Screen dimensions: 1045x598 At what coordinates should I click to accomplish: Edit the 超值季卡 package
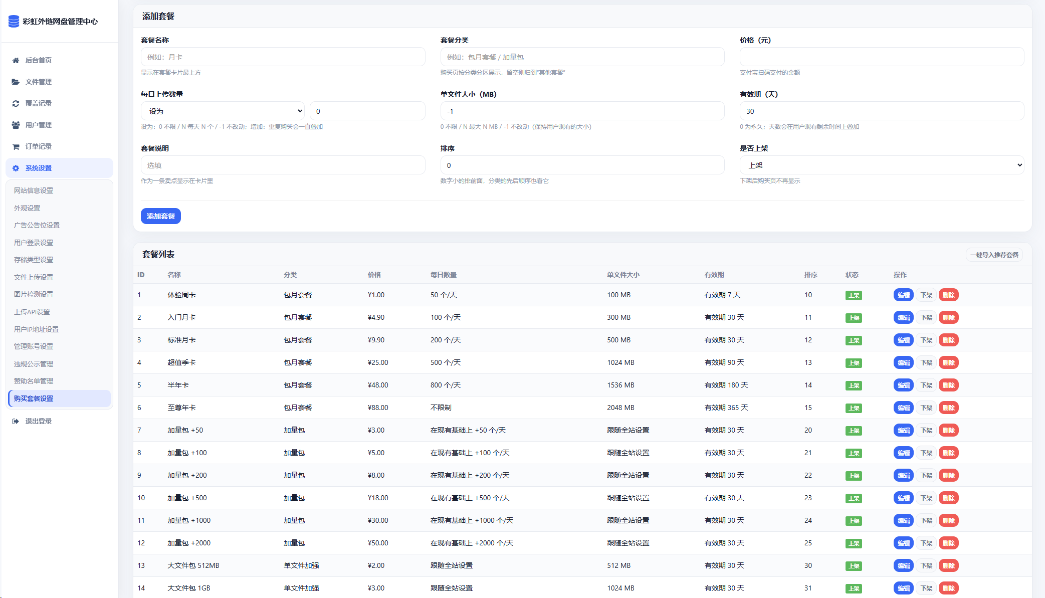point(904,362)
